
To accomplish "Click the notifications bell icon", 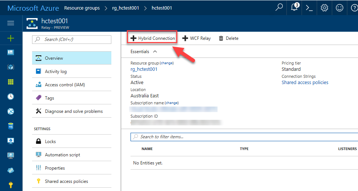I will 294,8.
